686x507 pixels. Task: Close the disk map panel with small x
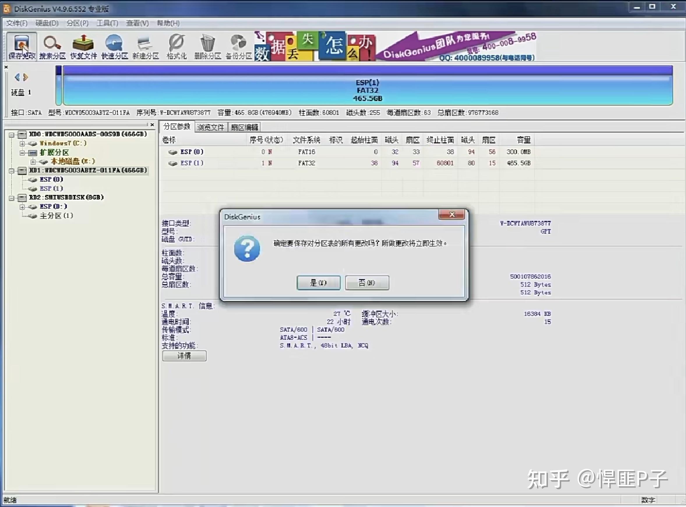6,67
